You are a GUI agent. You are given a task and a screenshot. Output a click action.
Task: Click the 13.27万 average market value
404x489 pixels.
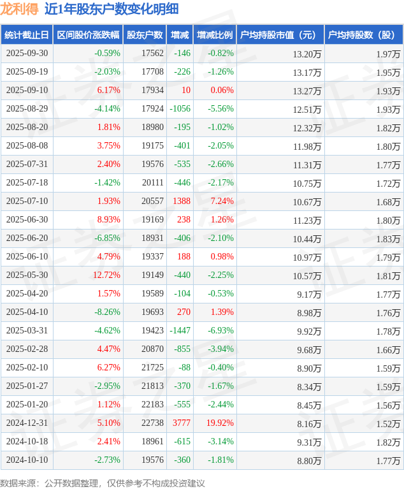[x=307, y=91]
